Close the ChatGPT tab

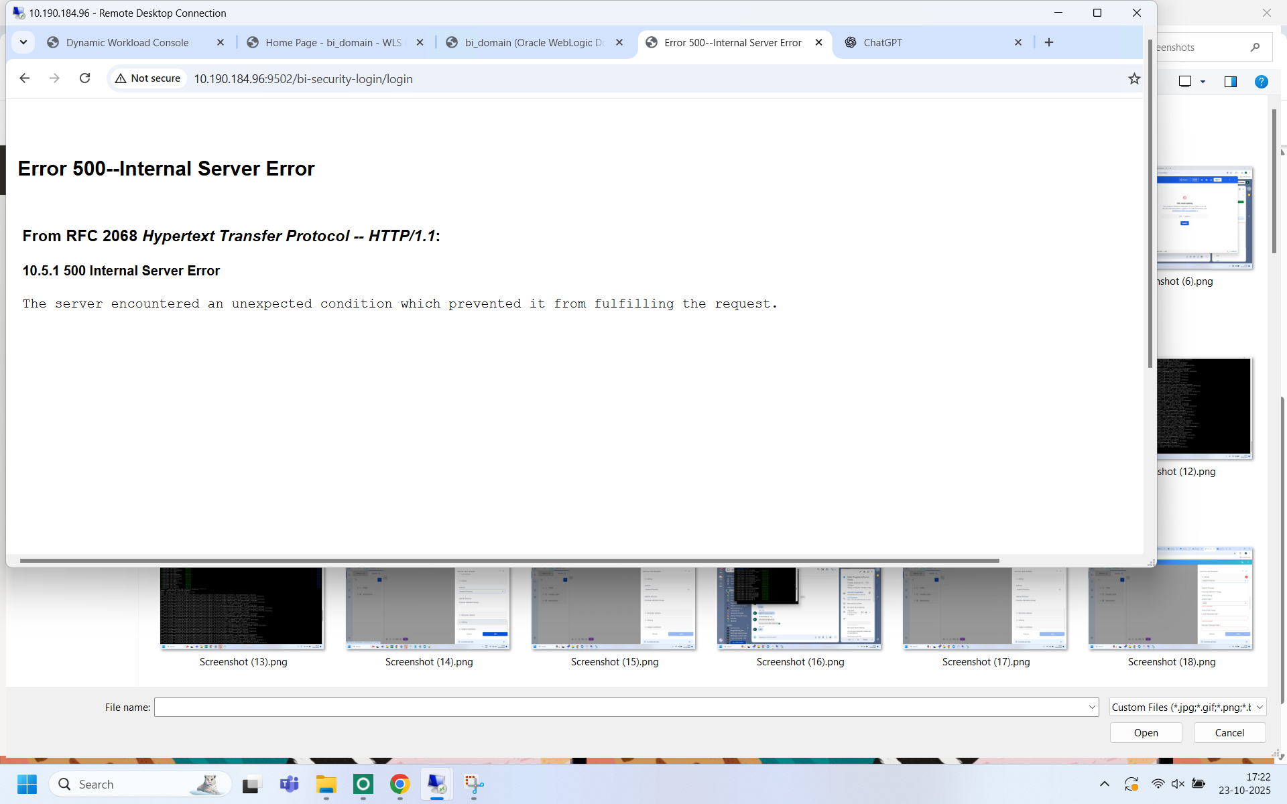pyautogui.click(x=1018, y=42)
